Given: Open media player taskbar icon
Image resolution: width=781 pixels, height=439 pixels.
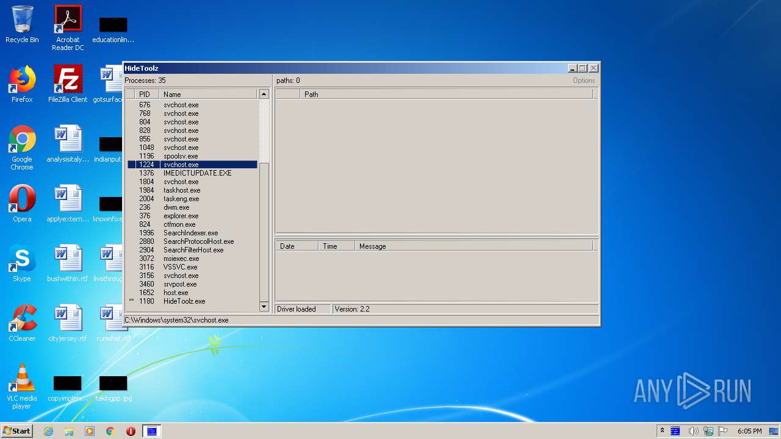Looking at the screenshot, I should pos(90,431).
